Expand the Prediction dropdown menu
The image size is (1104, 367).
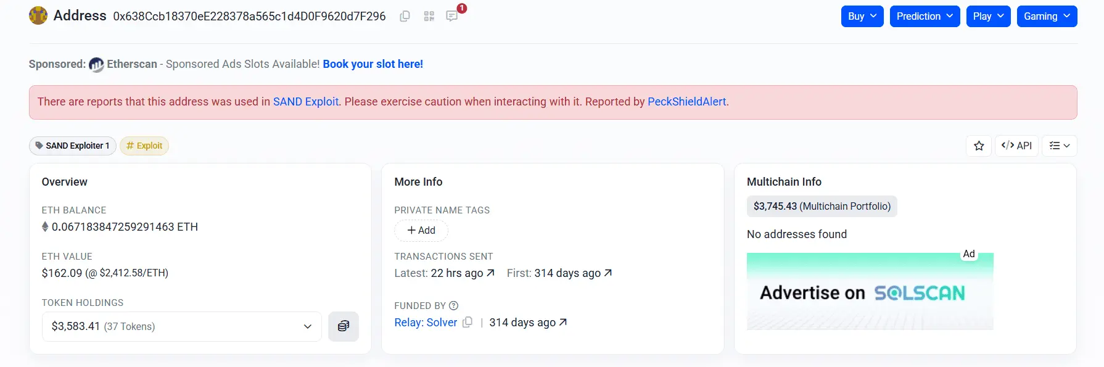pyautogui.click(x=925, y=16)
